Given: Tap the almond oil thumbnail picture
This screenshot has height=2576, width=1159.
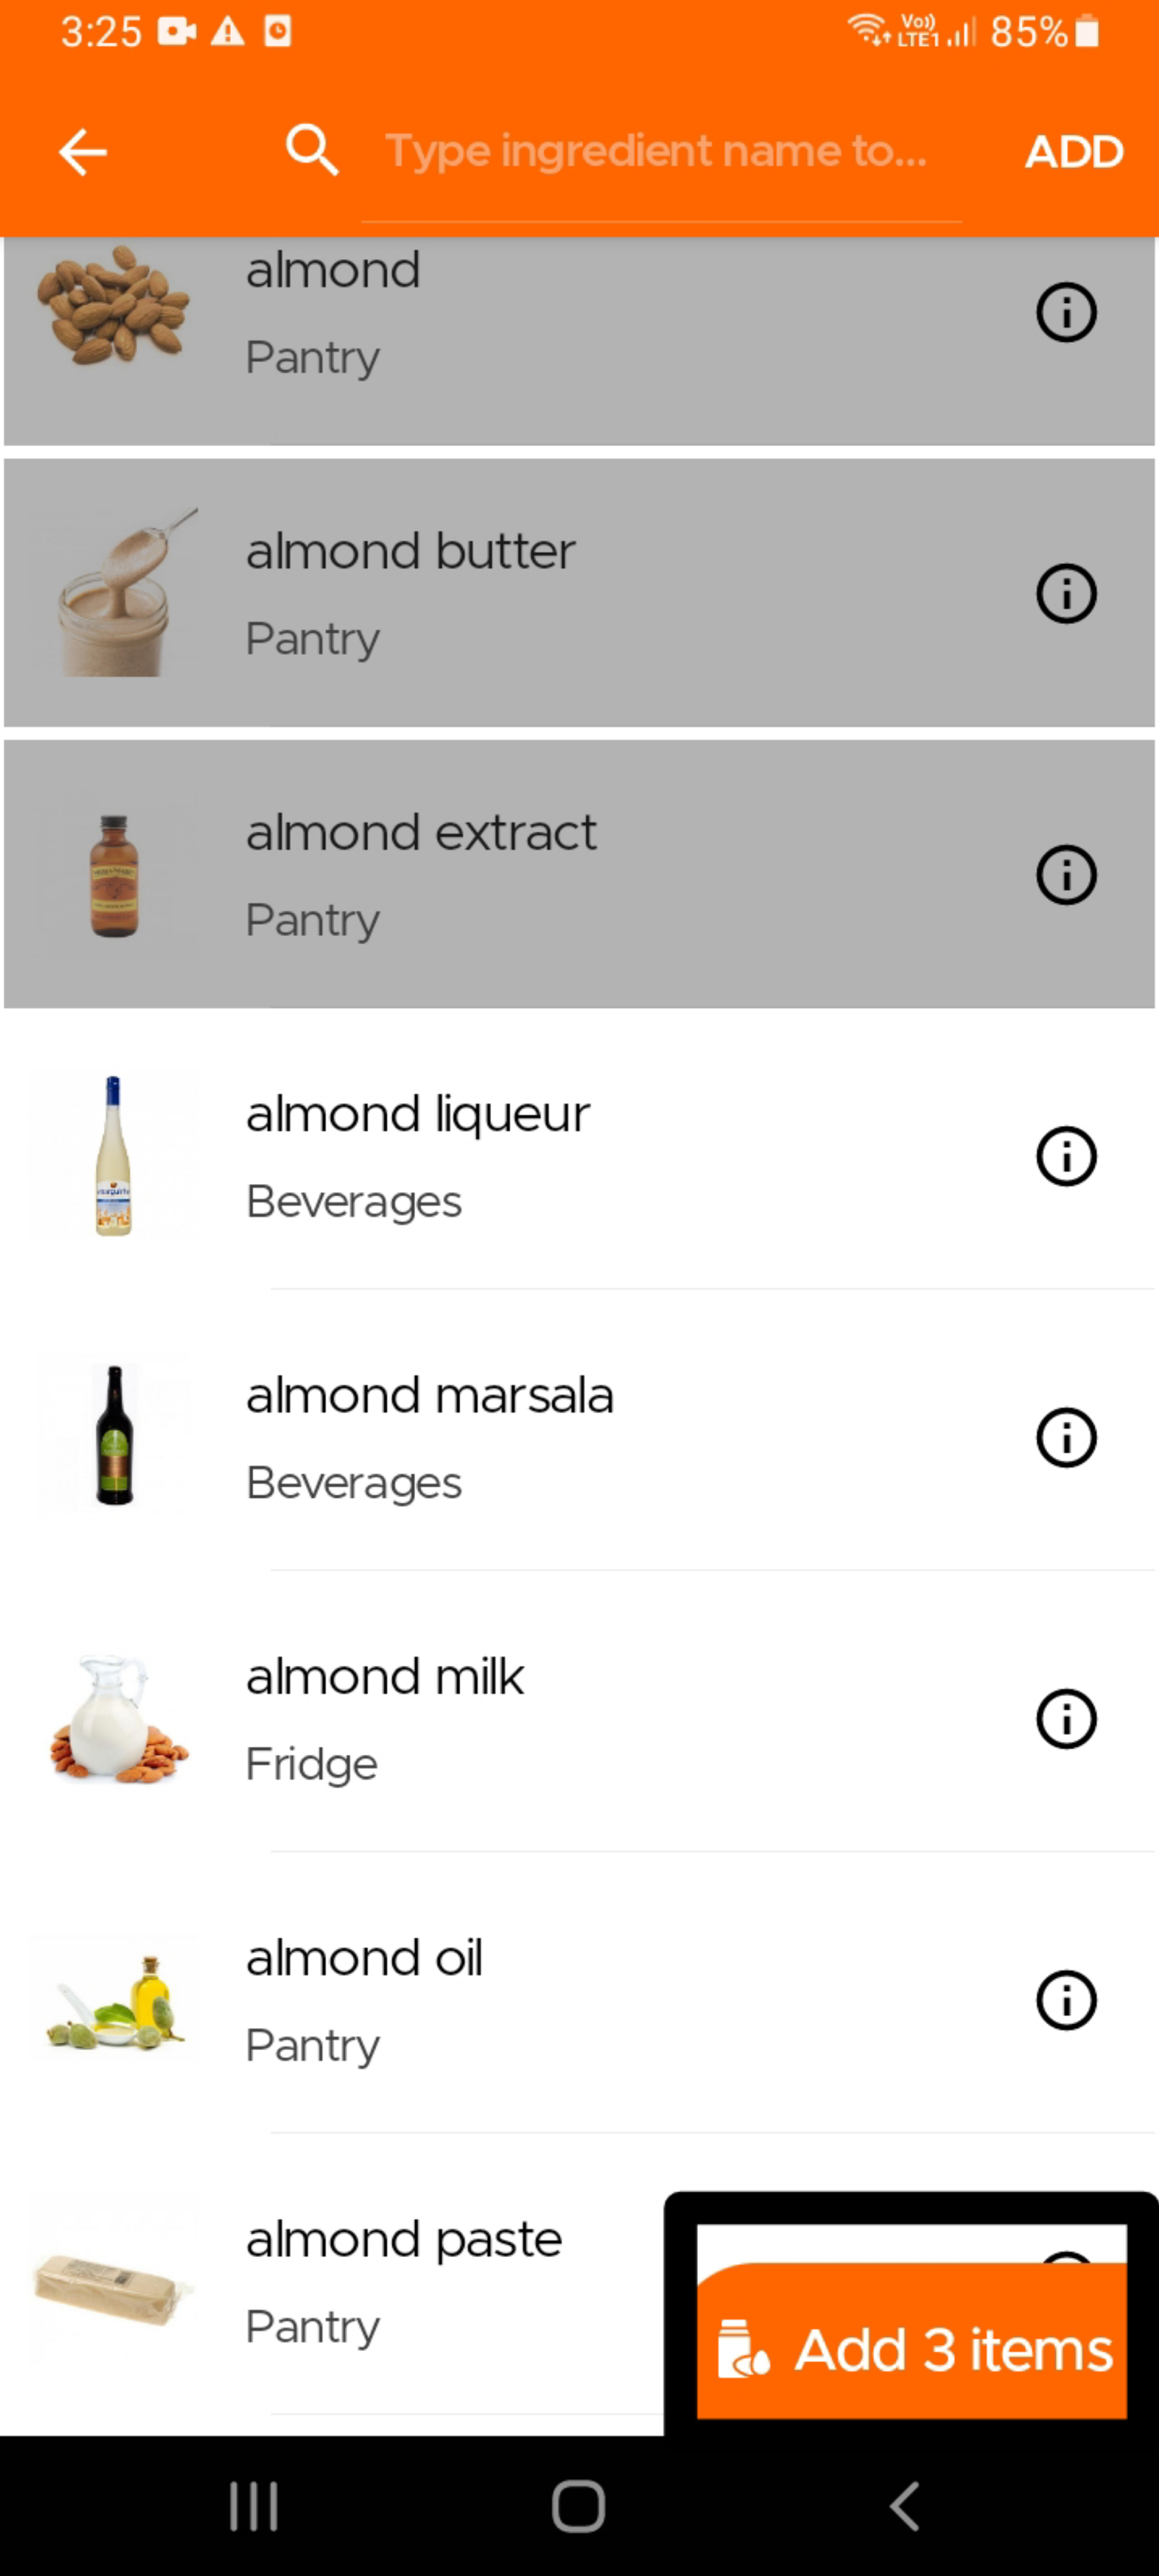Looking at the screenshot, I should (114, 2001).
